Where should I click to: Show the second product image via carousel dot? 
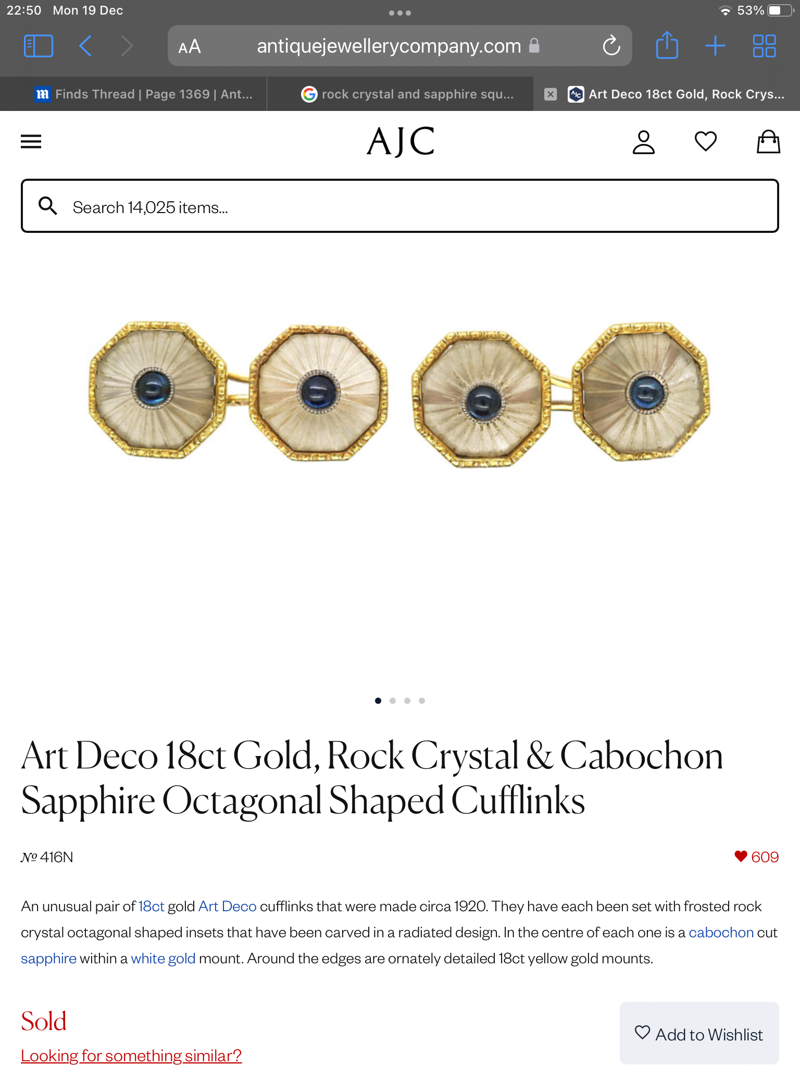[x=393, y=701]
